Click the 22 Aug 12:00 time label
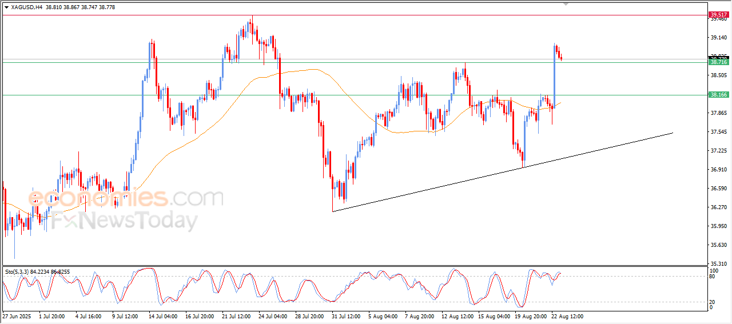Viewport: 732px width, 324px height. [x=568, y=316]
